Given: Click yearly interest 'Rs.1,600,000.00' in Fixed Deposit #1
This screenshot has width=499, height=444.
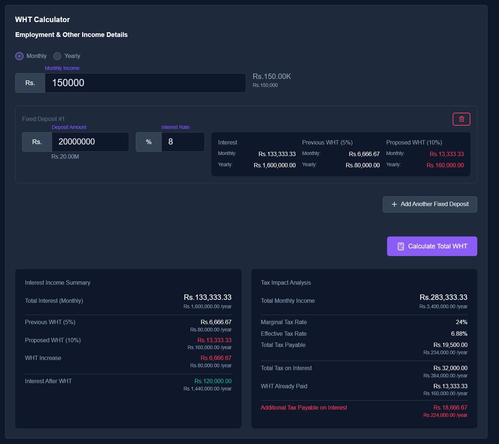Looking at the screenshot, I should (275, 166).
